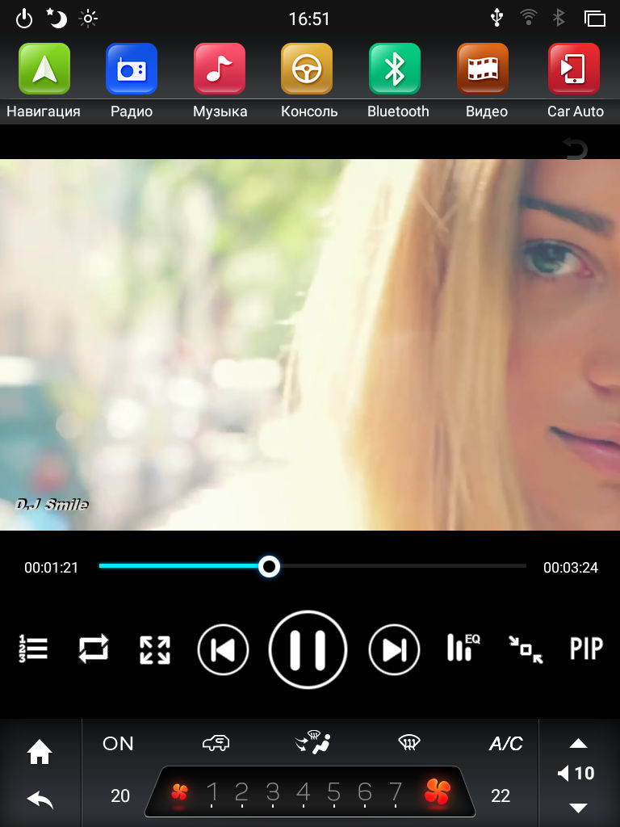Open the Навигация app
This screenshot has width=620, height=827.
pos(44,69)
